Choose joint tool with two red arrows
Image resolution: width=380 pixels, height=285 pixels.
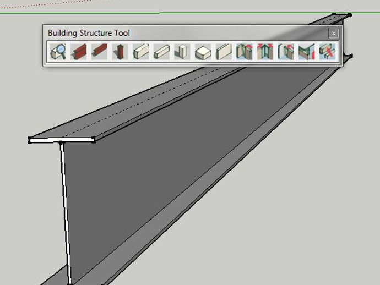[265, 52]
